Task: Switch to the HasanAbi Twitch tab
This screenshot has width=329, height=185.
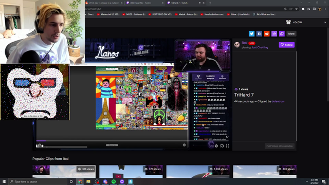Action: (x=145, y=3)
